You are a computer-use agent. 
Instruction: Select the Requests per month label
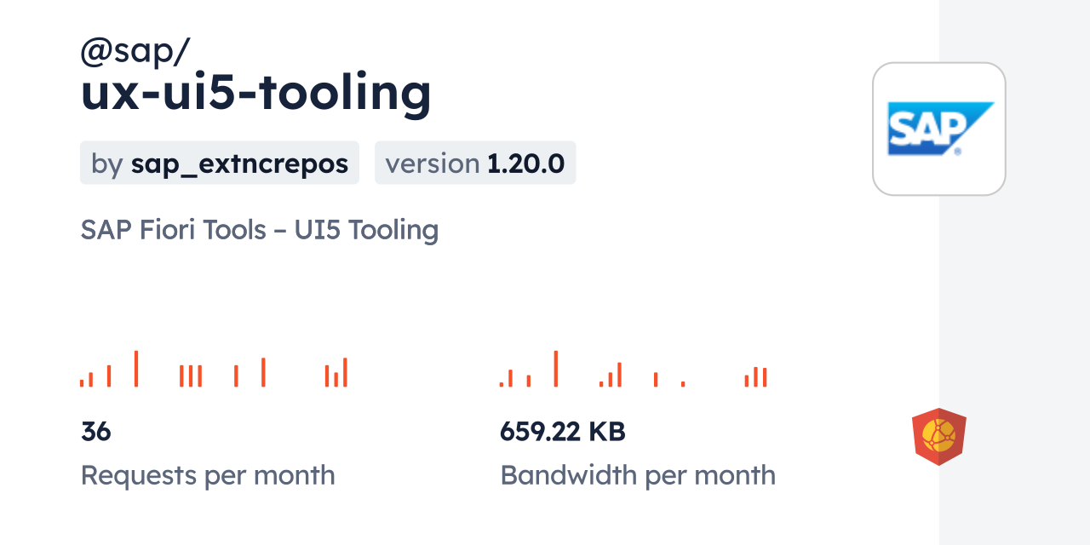(208, 475)
